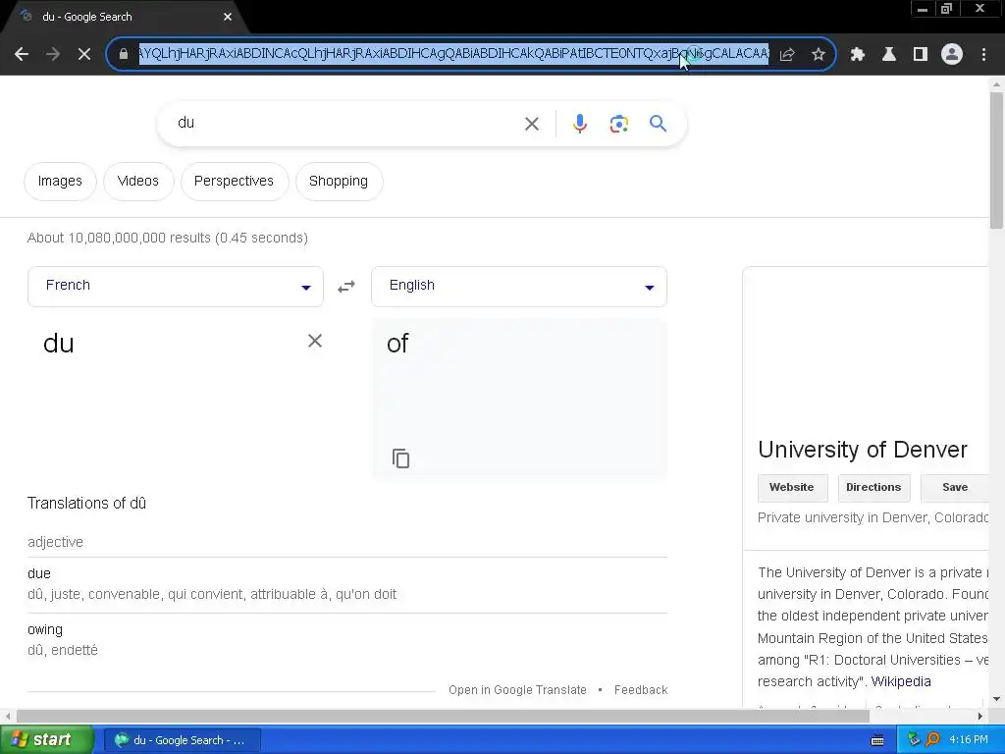
Task: Share this page icon in address bar
Action: click(787, 54)
